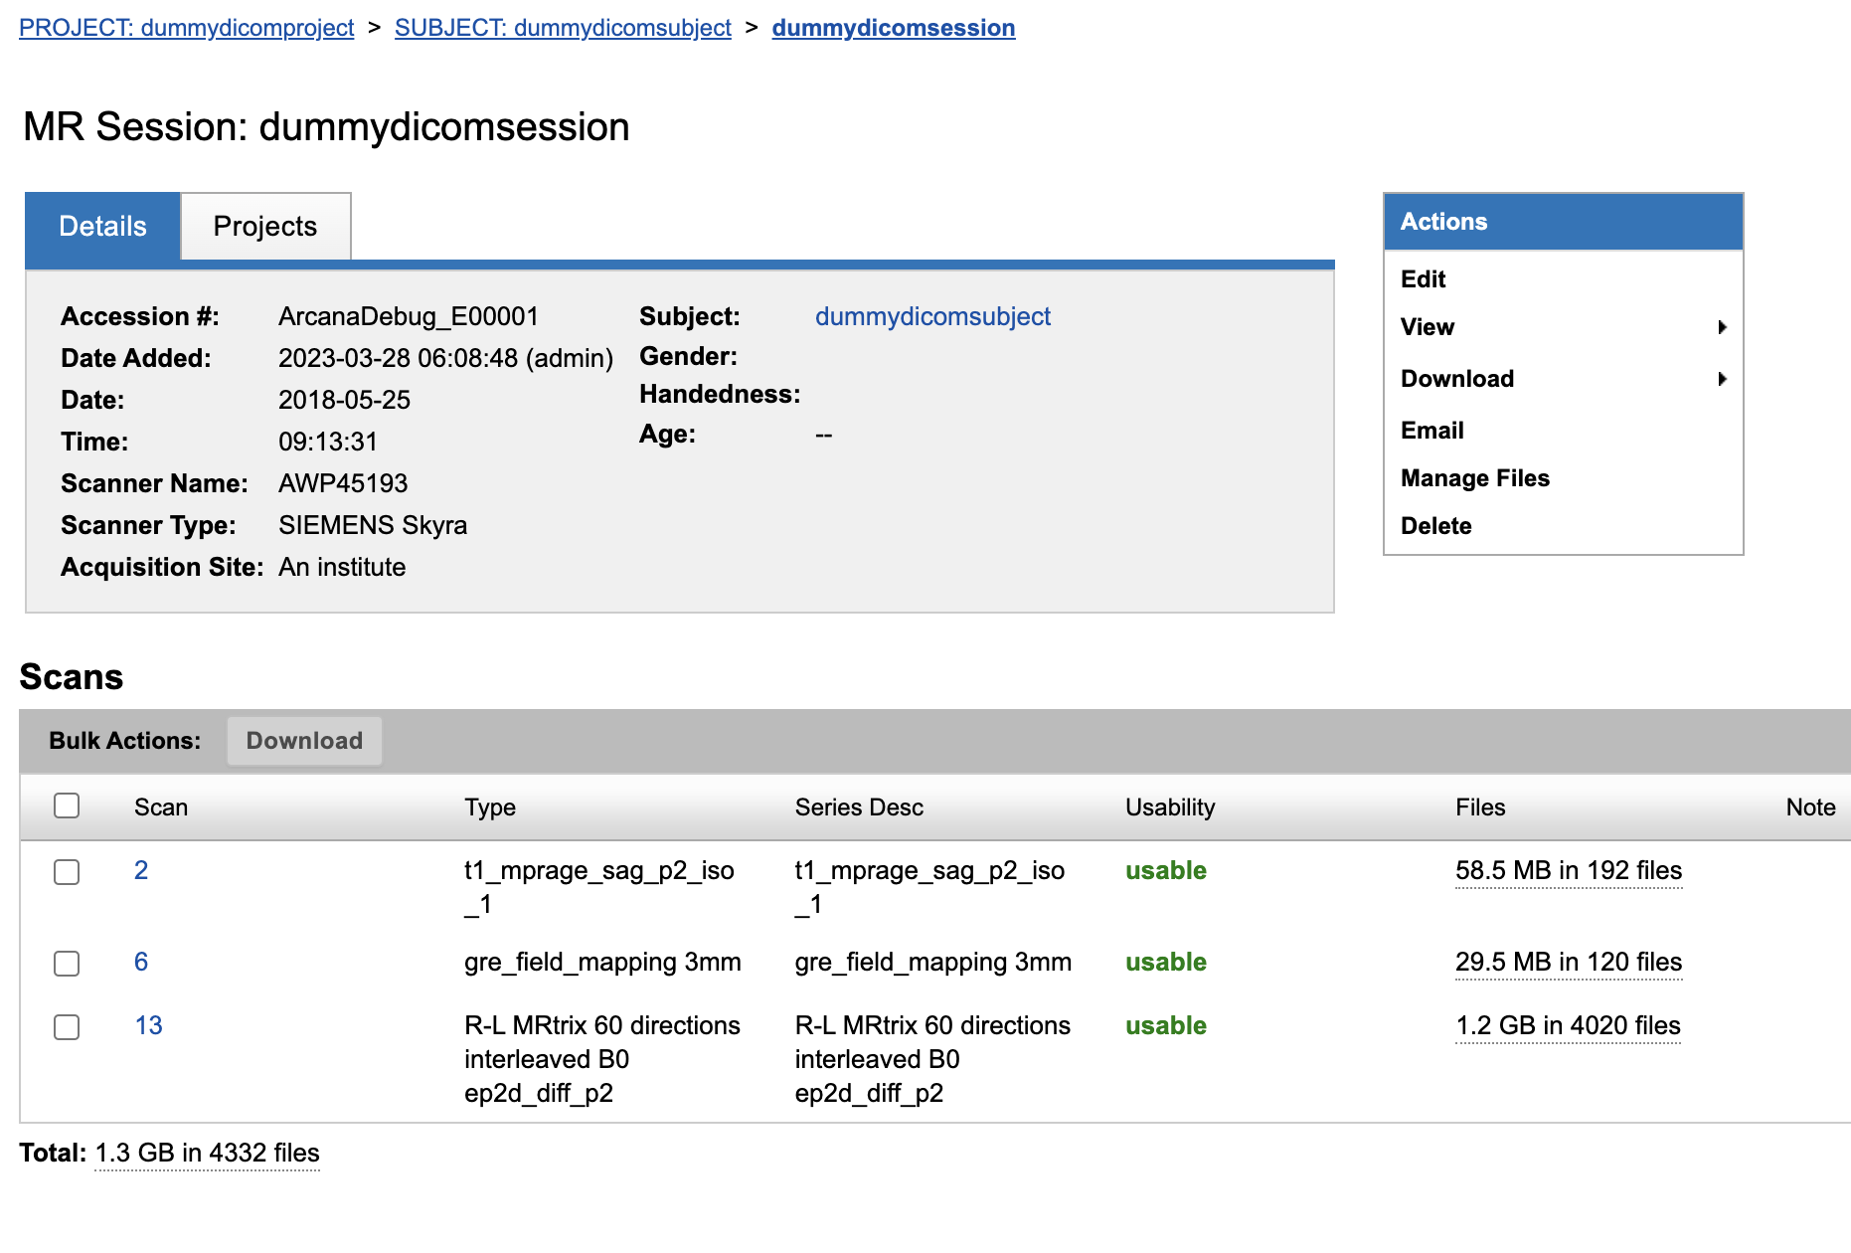1851x1253 pixels.
Task: Expand the View submenu arrow
Action: coord(1723,327)
